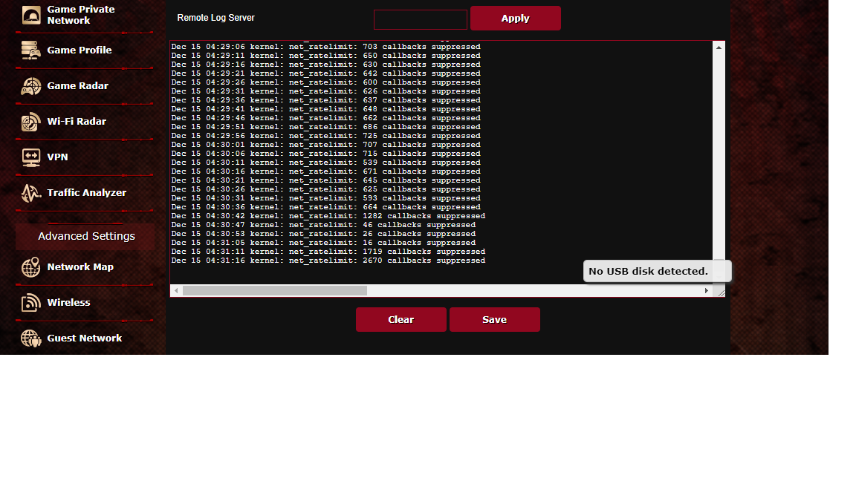This screenshot has width=856, height=481.
Task: Select the Wi-Fi Radar icon
Action: (31, 122)
